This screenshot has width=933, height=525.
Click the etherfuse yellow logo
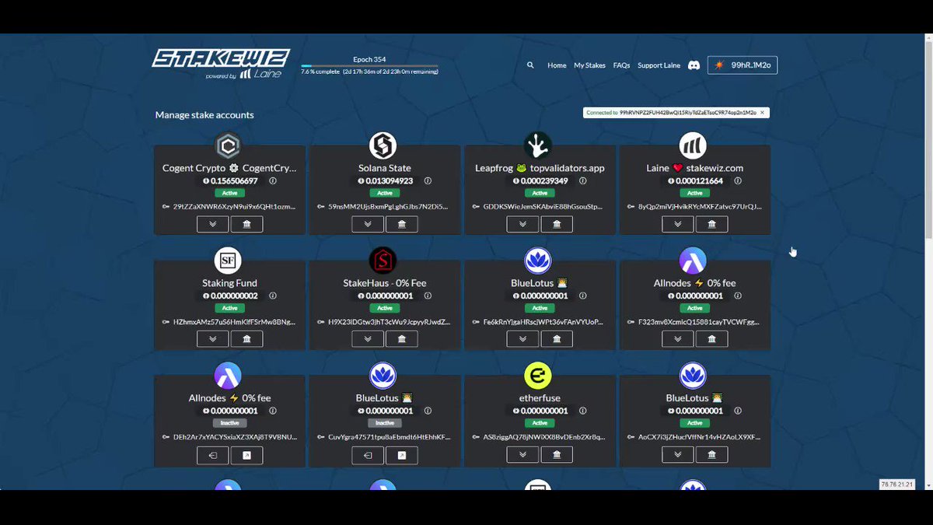click(537, 376)
